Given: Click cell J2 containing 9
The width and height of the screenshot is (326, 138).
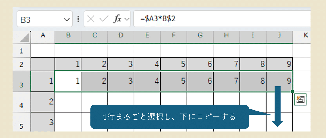Looking at the screenshot, I should click(x=279, y=64).
